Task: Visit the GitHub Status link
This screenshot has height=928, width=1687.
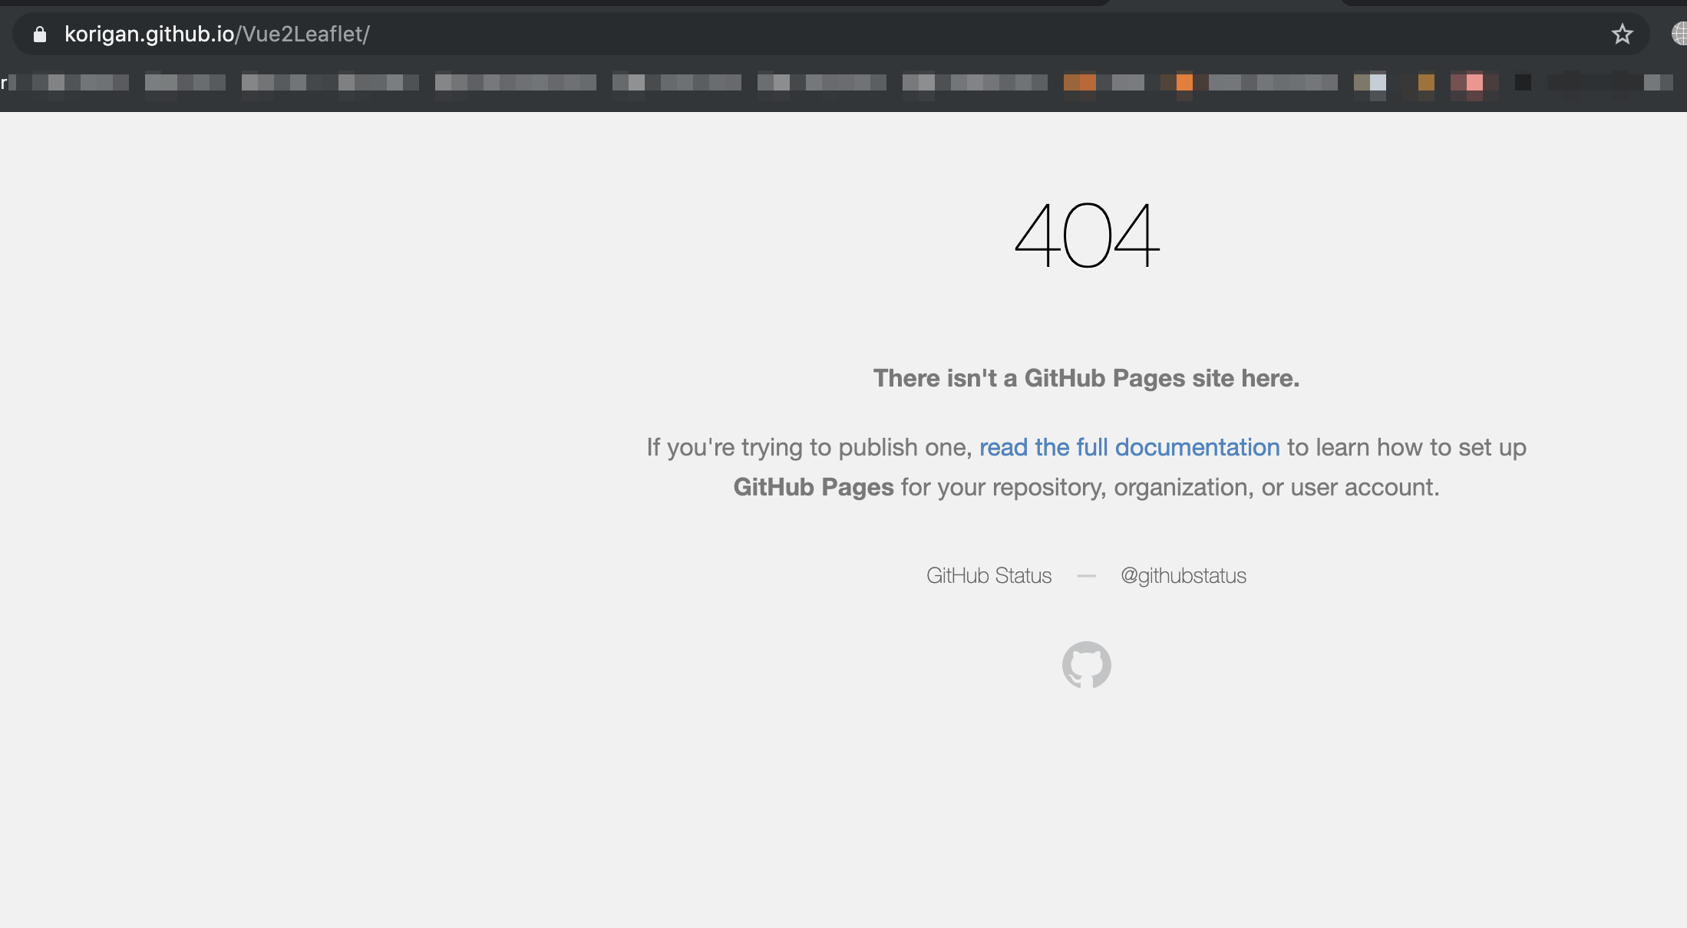Action: [989, 576]
